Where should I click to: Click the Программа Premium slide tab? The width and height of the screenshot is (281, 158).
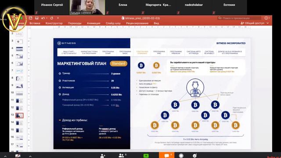(176, 52)
